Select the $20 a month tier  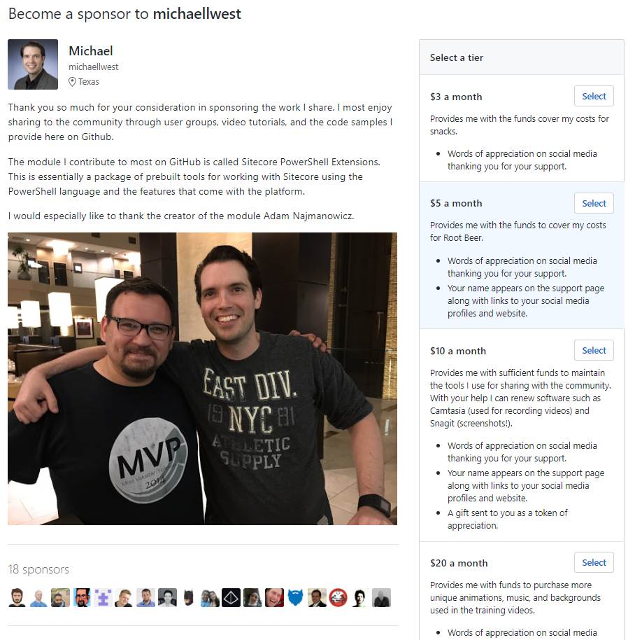tap(594, 562)
